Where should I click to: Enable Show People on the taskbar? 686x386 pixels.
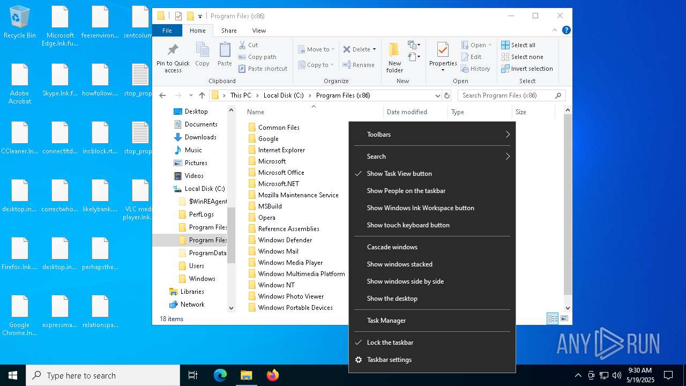[x=432, y=191]
